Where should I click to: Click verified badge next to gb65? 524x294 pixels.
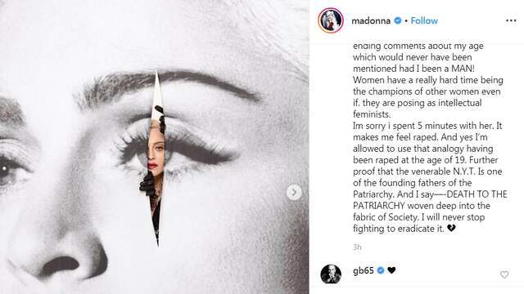coord(381,270)
